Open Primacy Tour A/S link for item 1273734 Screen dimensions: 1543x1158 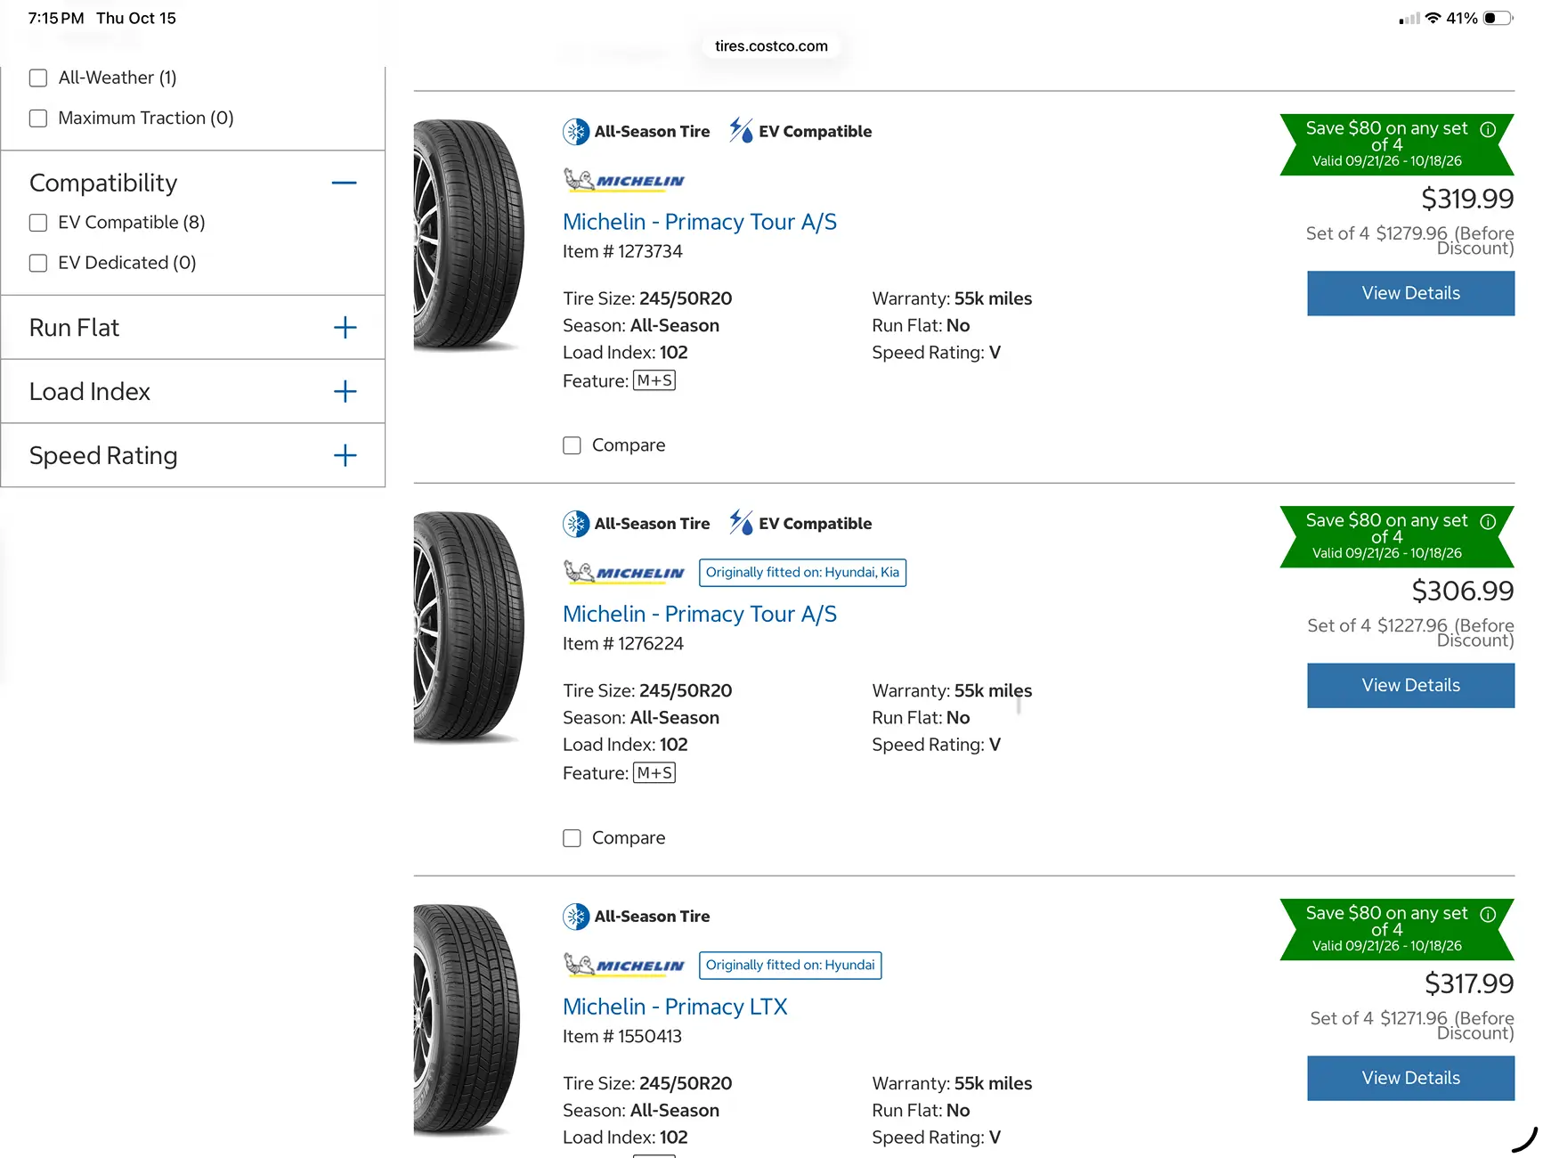point(700,222)
